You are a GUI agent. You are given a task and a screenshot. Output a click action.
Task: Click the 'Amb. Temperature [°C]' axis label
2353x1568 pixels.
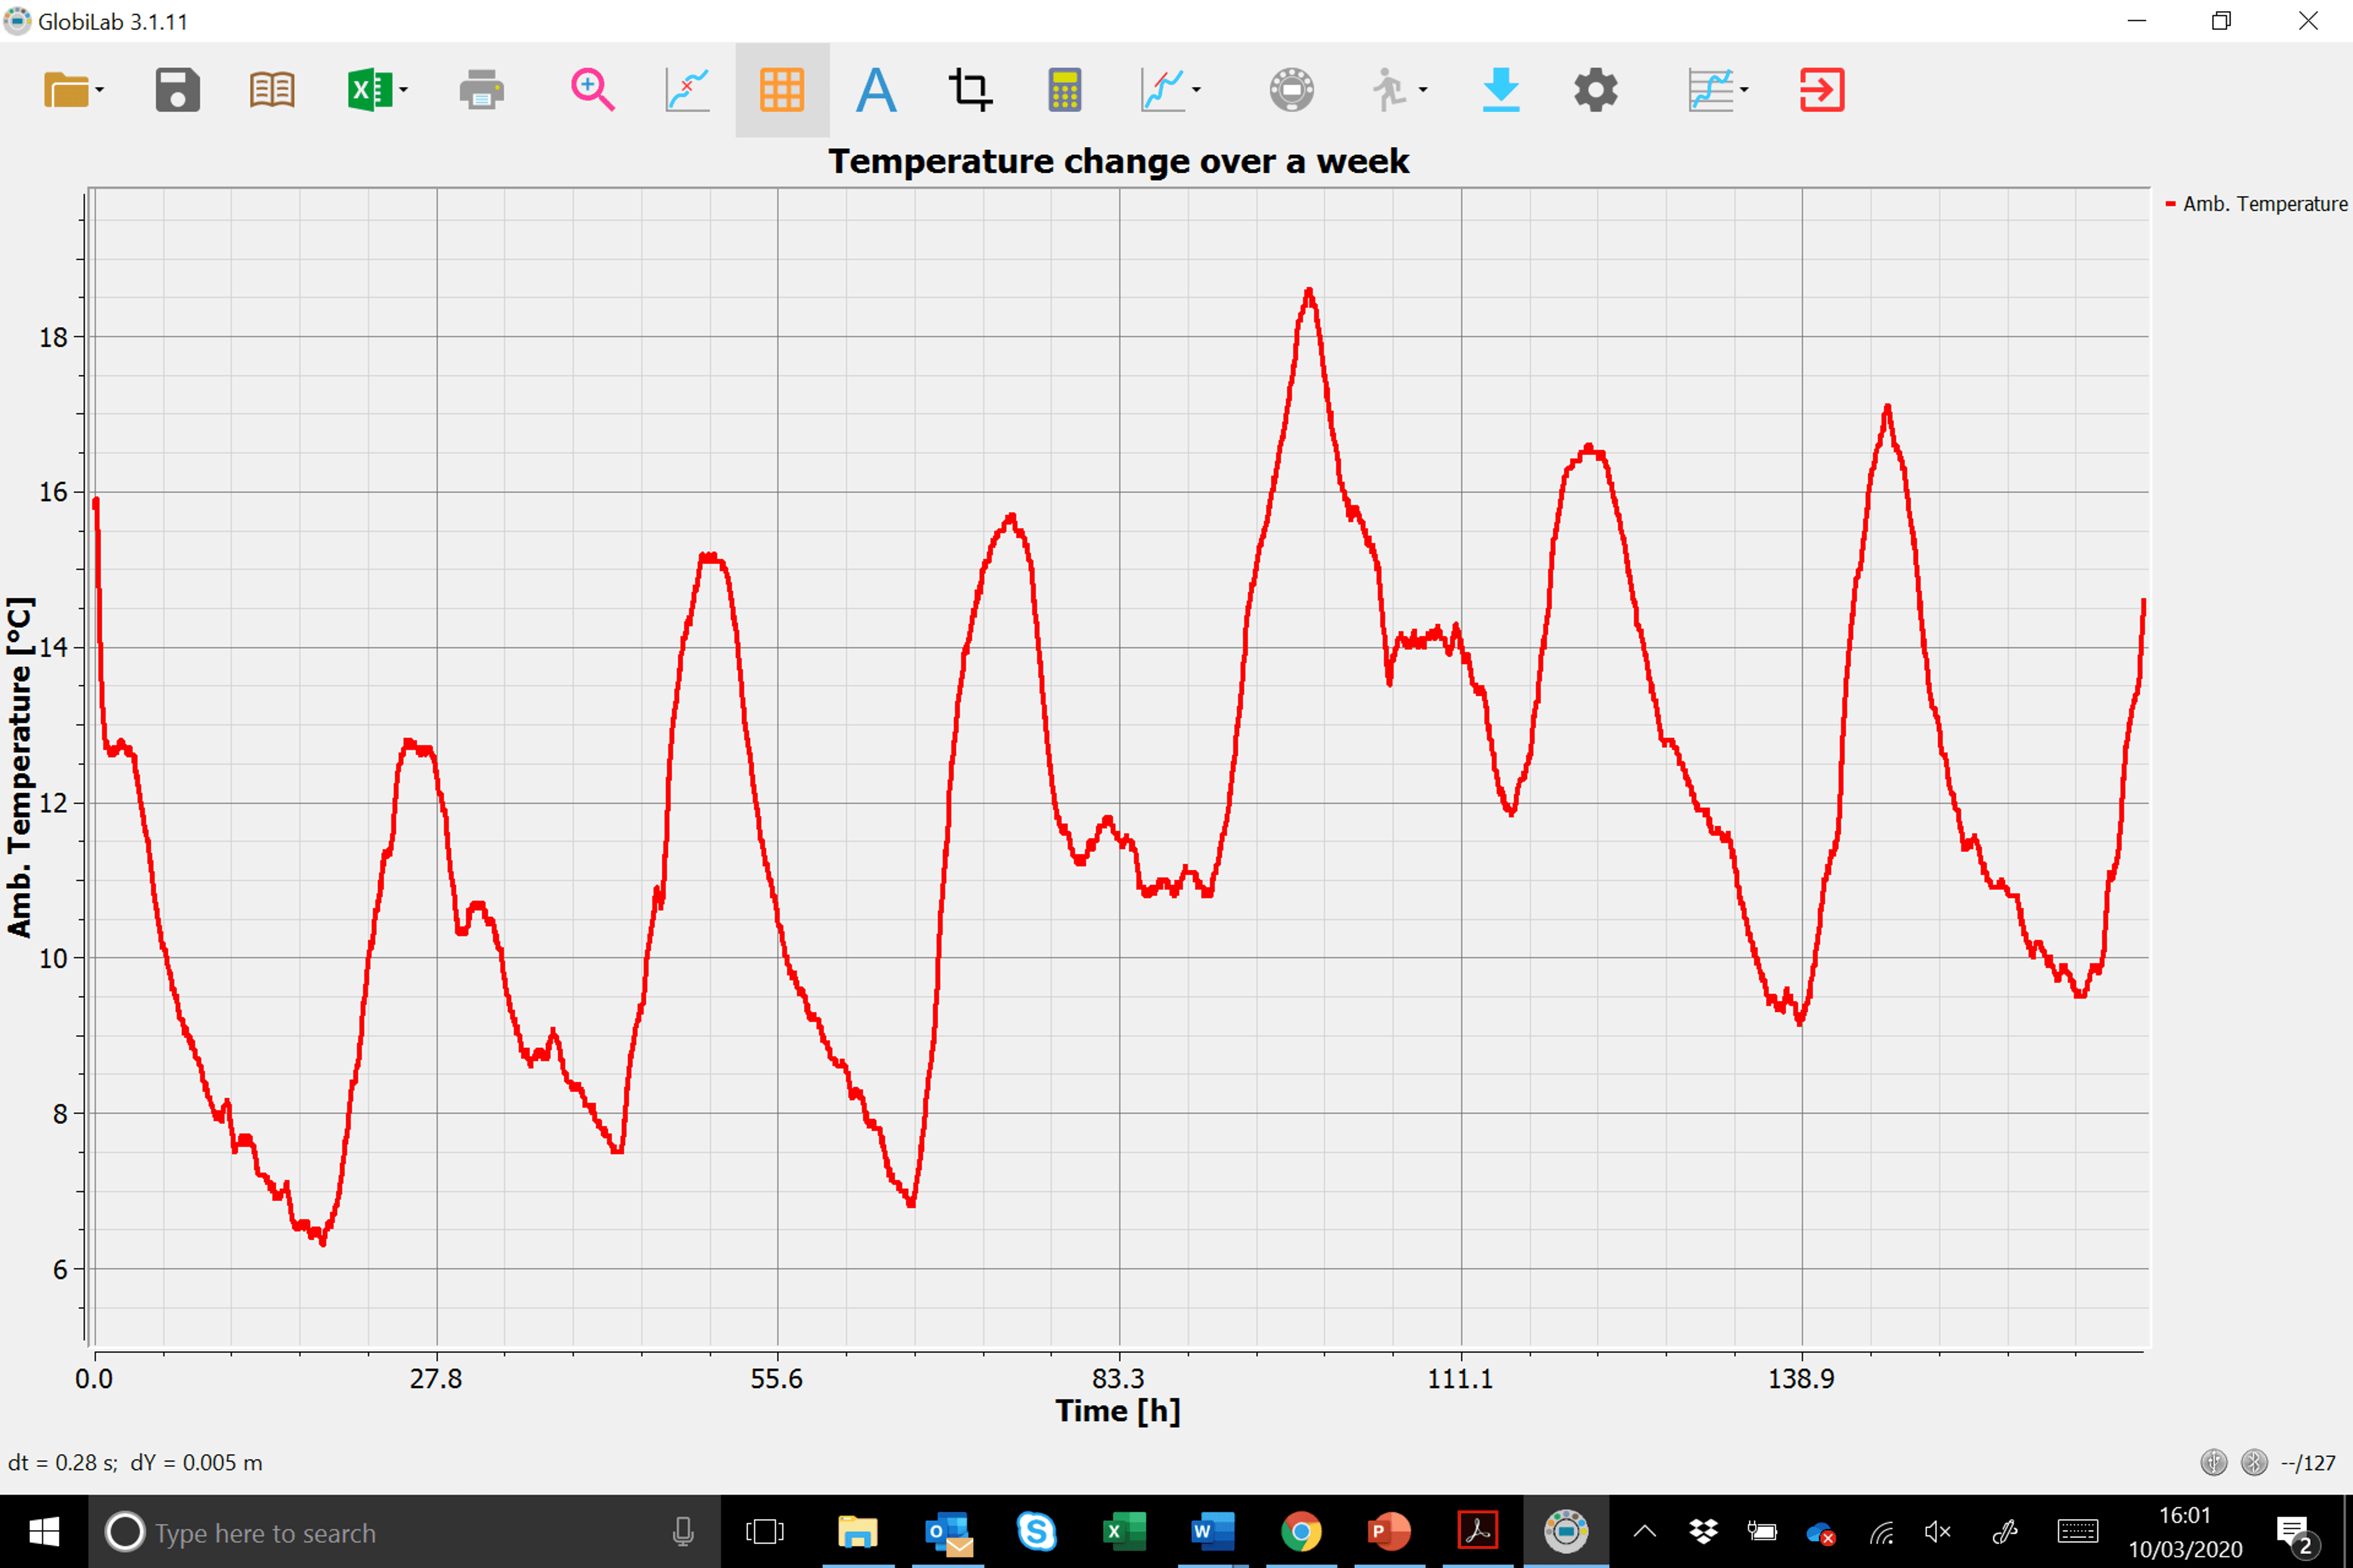19,767
